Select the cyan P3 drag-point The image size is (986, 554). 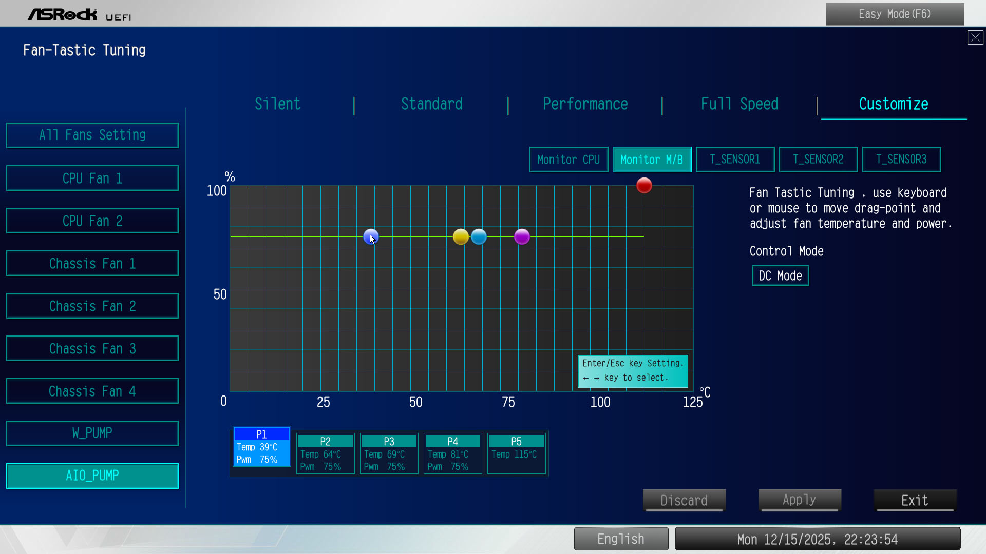(479, 236)
